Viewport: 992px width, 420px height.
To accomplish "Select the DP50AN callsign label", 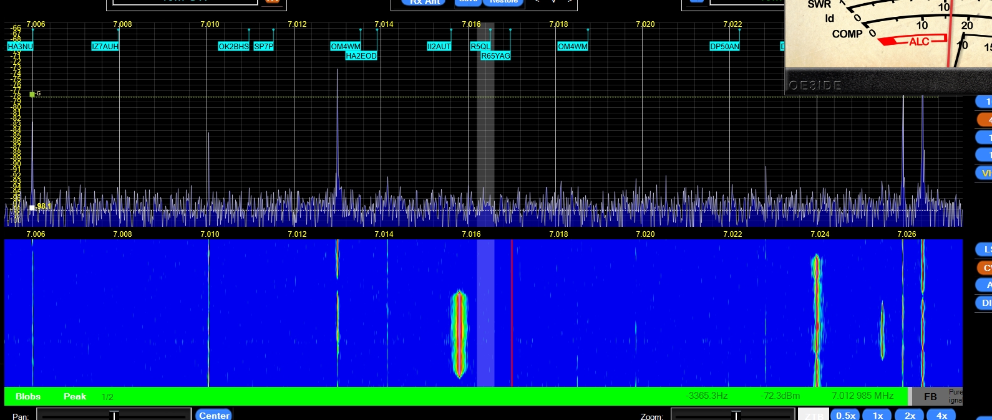I will point(724,47).
